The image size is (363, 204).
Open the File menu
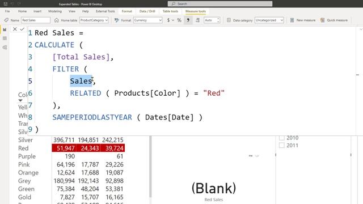tap(7, 11)
